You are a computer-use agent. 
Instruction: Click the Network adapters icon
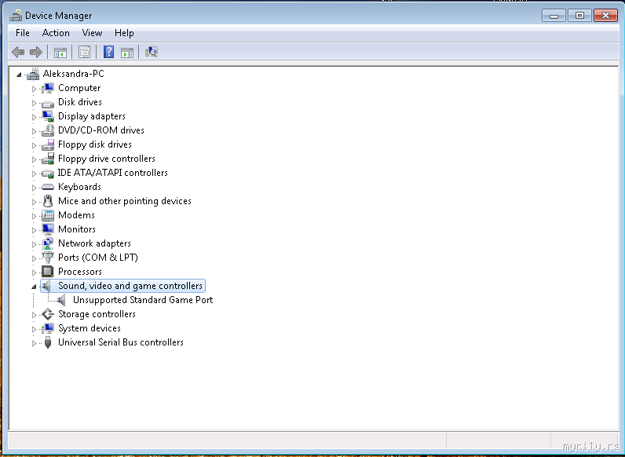48,243
